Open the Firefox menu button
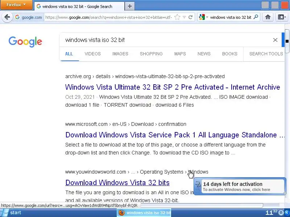The height and width of the screenshot is (217, 290). (16, 5)
